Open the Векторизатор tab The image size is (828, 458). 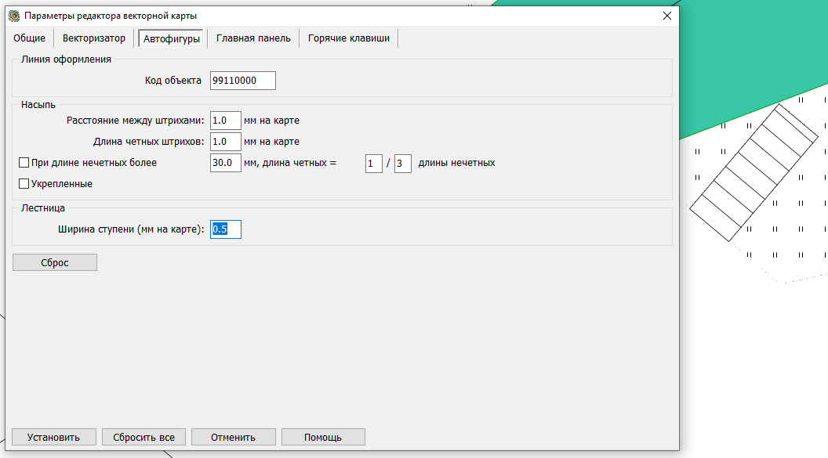[94, 38]
